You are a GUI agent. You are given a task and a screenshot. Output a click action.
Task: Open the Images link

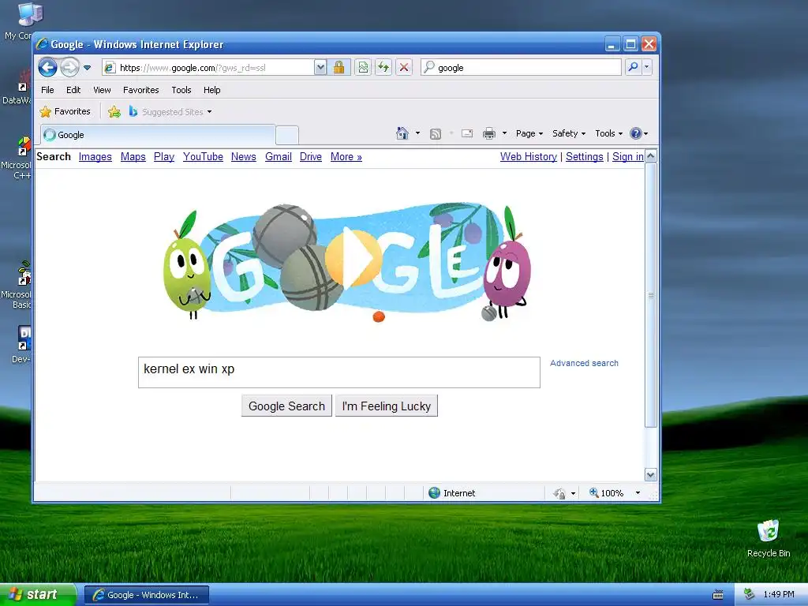coord(95,157)
